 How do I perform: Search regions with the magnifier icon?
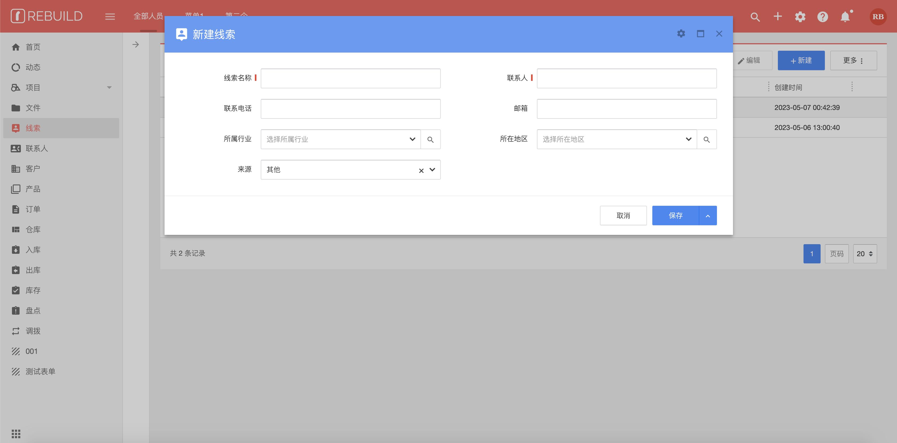(707, 140)
